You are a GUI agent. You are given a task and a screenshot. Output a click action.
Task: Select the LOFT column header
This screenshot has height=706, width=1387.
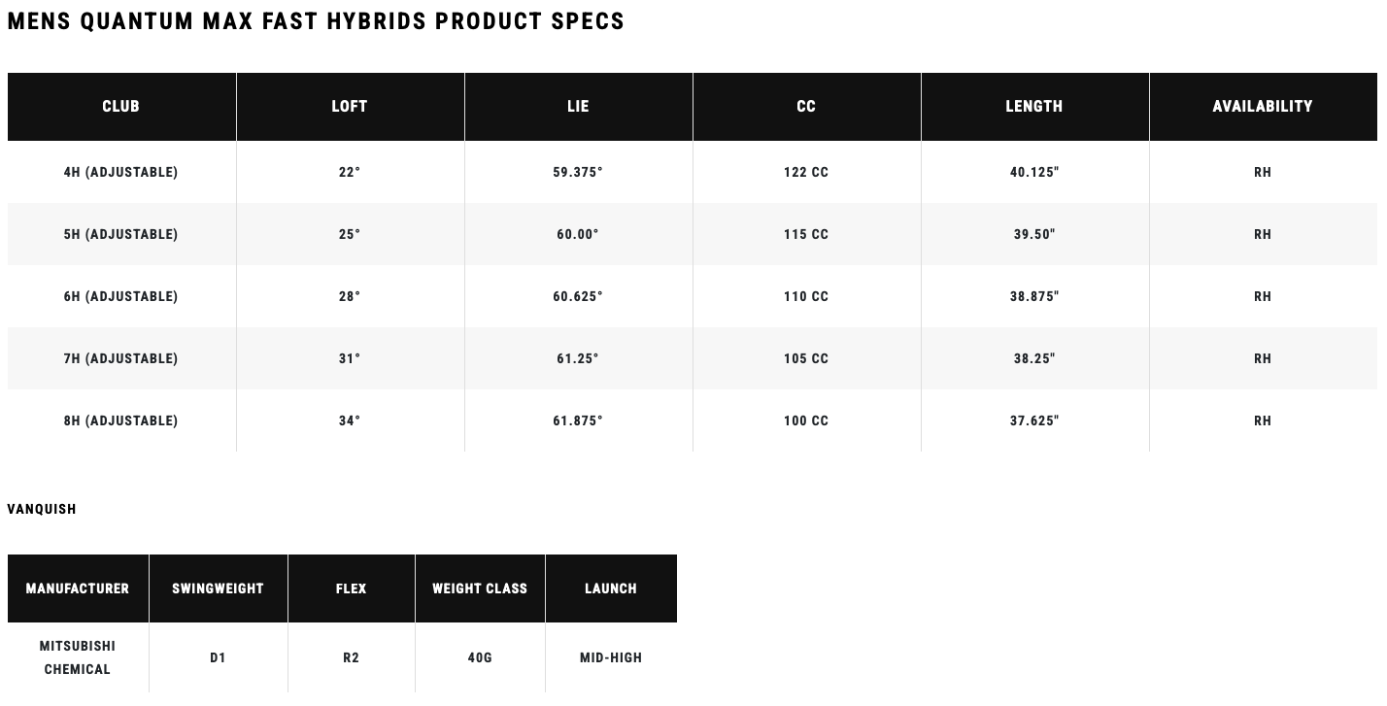click(350, 107)
